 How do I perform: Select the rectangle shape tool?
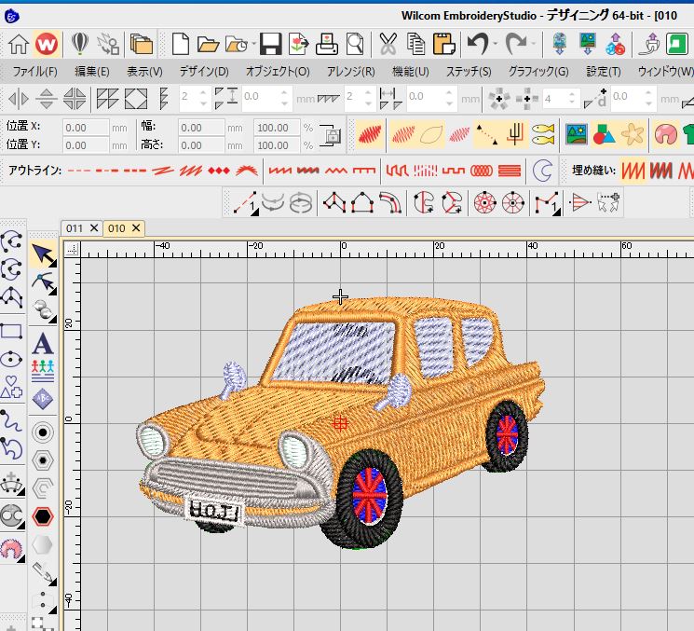tap(11, 331)
